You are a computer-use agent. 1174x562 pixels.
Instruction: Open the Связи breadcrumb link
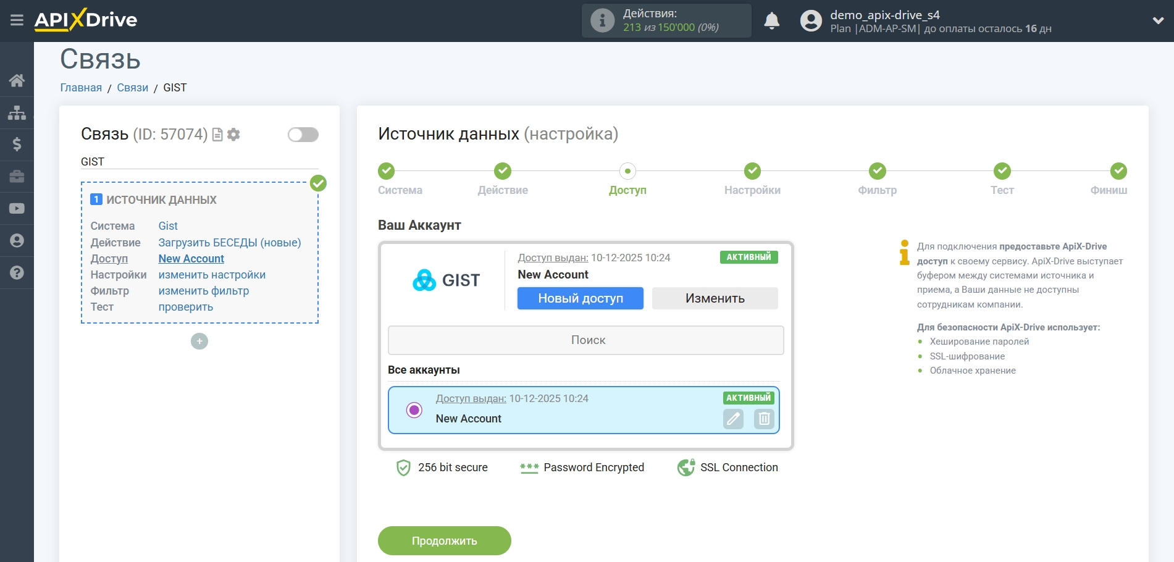pyautogui.click(x=132, y=87)
